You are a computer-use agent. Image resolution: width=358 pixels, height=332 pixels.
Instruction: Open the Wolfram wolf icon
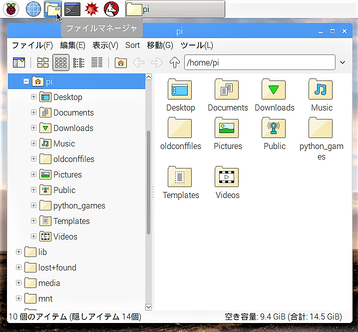[111, 9]
